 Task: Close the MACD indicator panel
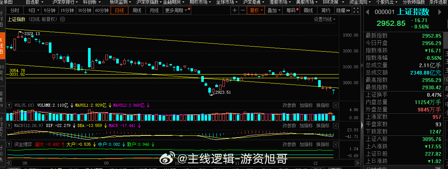click(x=335, y=126)
